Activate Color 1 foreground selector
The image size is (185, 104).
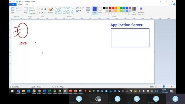pos(95,11)
